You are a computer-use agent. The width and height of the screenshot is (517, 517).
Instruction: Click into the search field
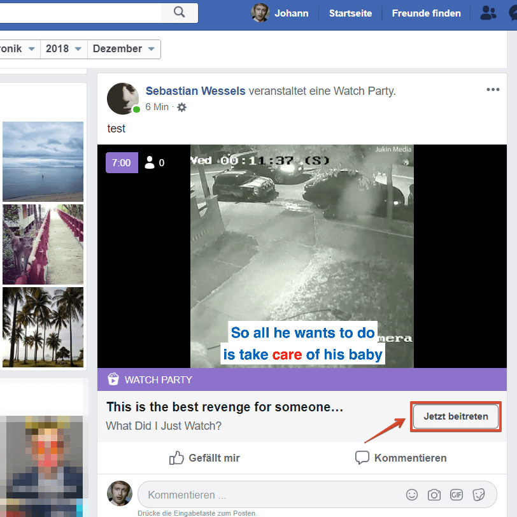(80, 13)
